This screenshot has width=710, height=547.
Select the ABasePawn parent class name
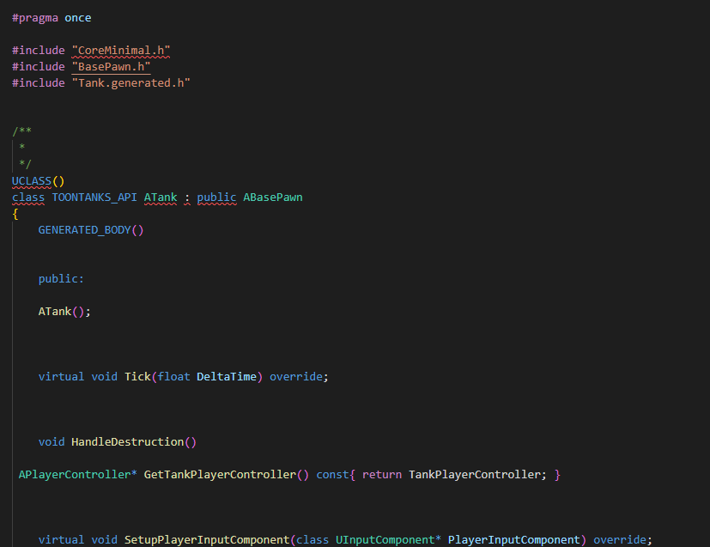(x=272, y=197)
